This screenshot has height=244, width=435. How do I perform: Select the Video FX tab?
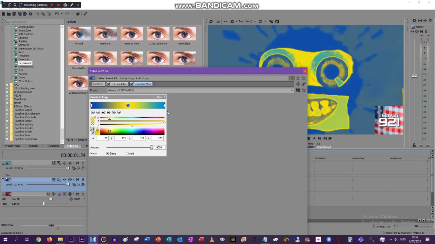(72, 146)
